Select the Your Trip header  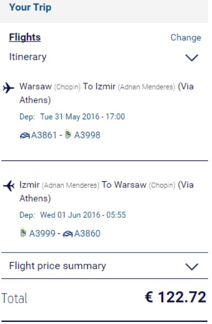click(30, 7)
